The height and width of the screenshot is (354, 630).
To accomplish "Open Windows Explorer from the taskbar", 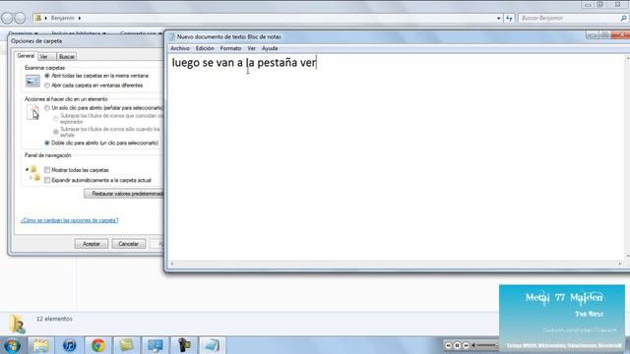I will point(40,345).
